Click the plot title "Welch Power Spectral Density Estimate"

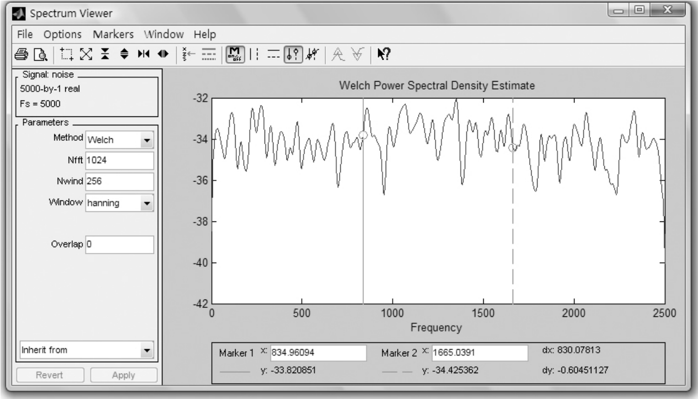pyautogui.click(x=437, y=86)
